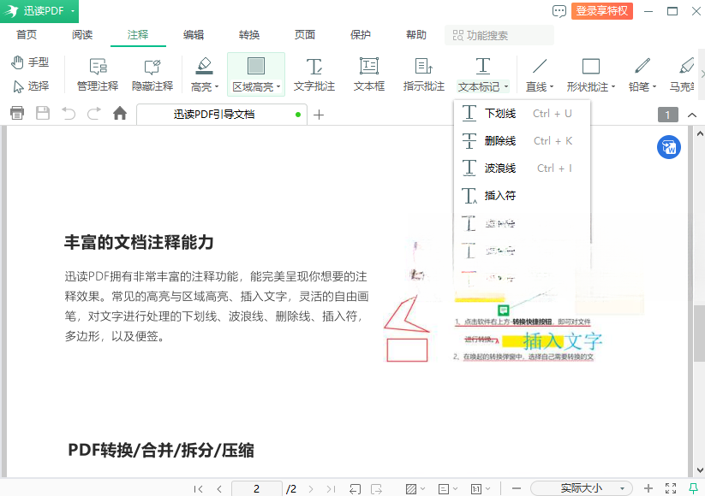Click 隐藏注释 hide annotations
The image size is (705, 496).
[x=152, y=74]
